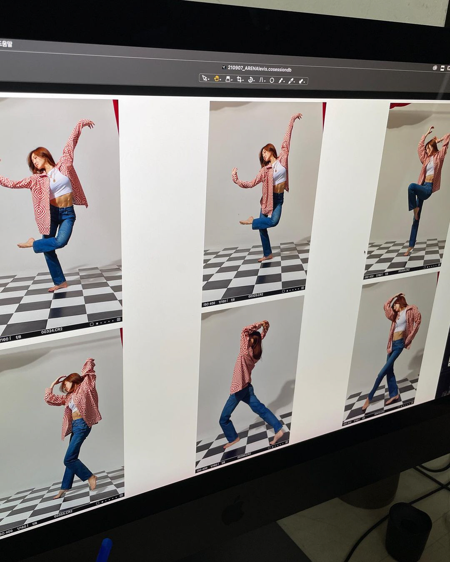Set color tag box on 00324.CR2

point(92,324)
